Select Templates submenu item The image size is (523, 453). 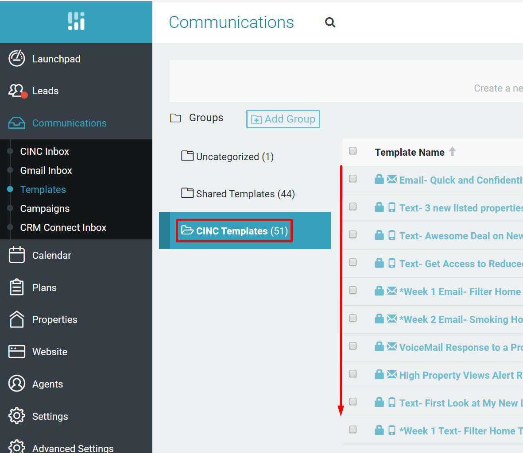click(43, 189)
